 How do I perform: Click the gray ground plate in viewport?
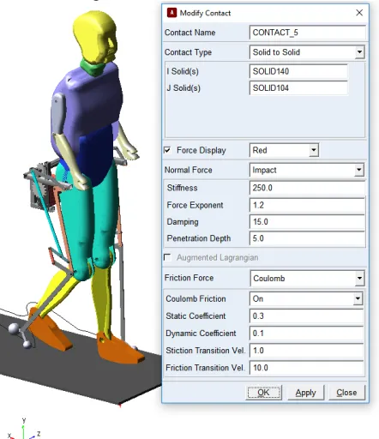pyautogui.click(x=80, y=369)
